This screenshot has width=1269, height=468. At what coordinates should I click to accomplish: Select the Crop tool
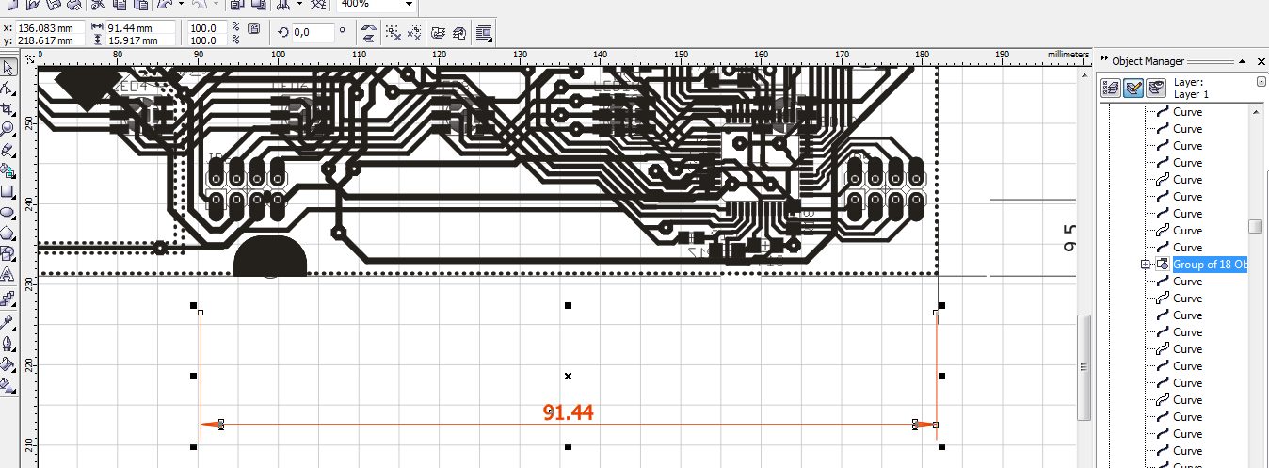8,109
